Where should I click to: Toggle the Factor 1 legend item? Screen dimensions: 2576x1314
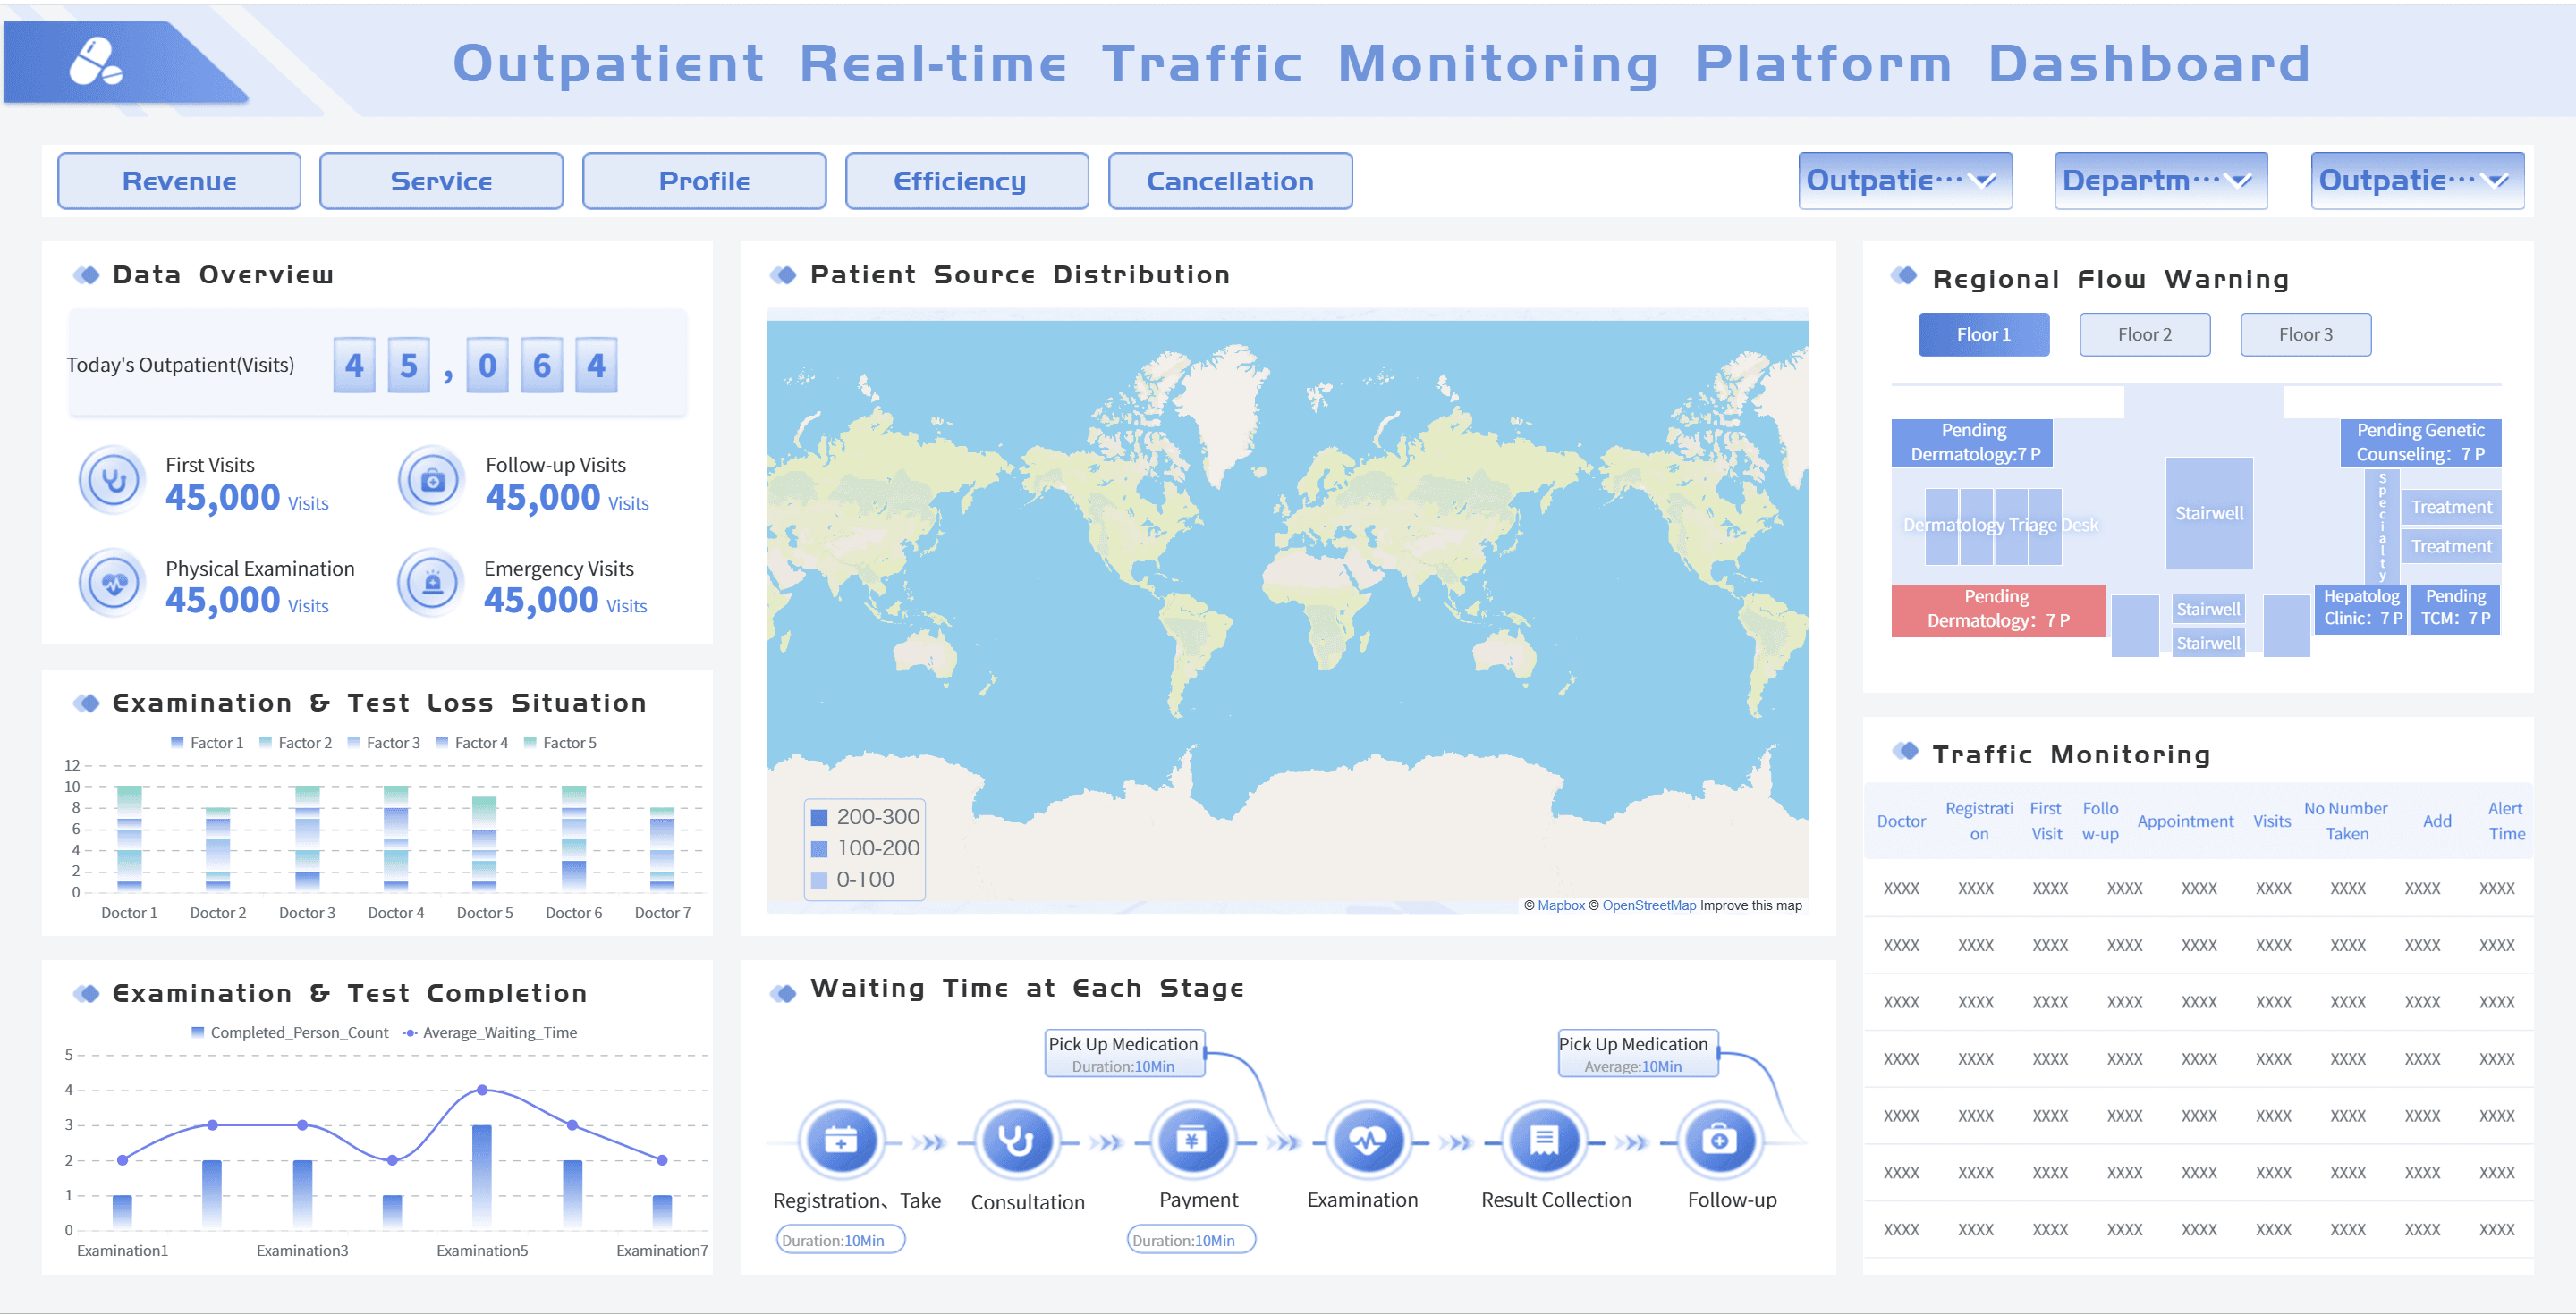pos(207,743)
